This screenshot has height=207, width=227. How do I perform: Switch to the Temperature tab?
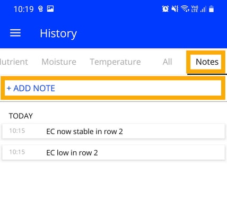115,62
